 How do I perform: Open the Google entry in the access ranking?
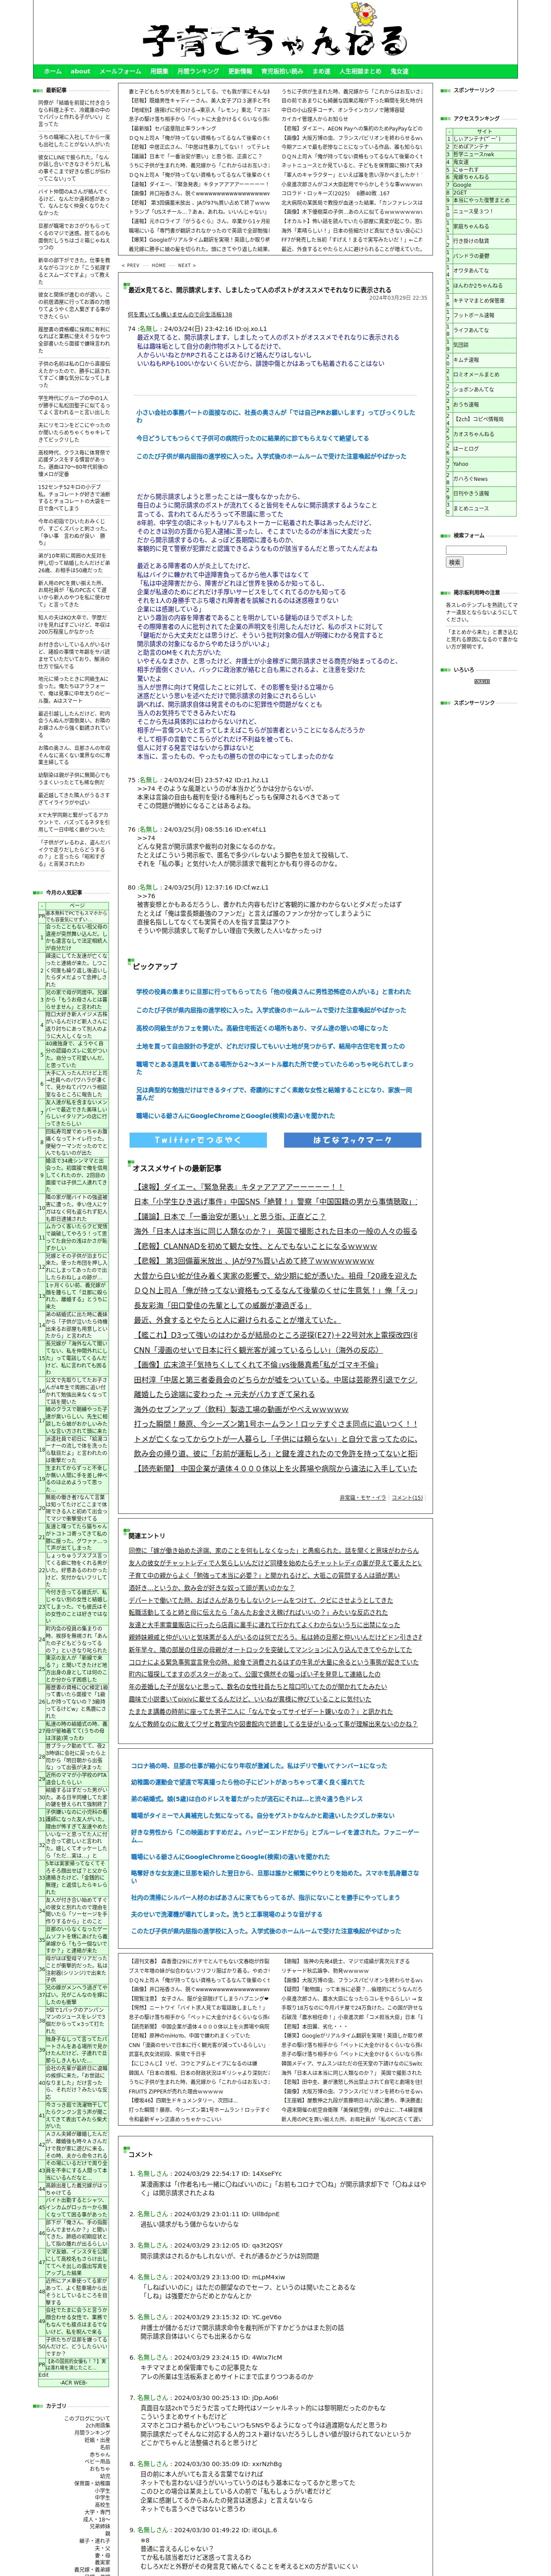click(x=462, y=185)
